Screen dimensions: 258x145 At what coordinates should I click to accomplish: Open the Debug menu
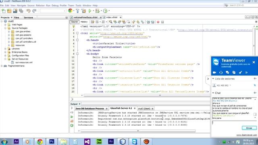pos(55,5)
